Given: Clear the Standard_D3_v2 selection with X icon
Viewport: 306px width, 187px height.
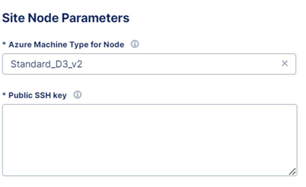Looking at the screenshot, I should (x=285, y=63).
